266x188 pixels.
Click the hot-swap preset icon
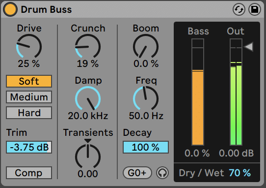point(239,9)
